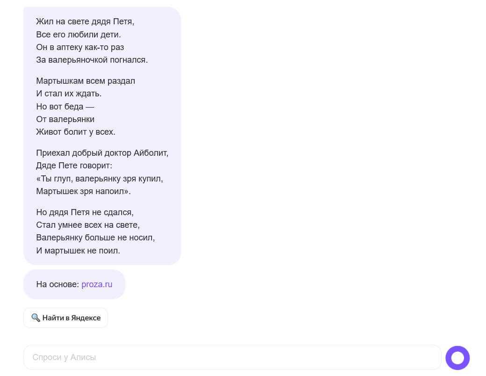Image resolution: width=486 pixels, height=376 pixels.
Task: Click the line "Стал умнее всех на свете,"
Action: click(x=88, y=225)
